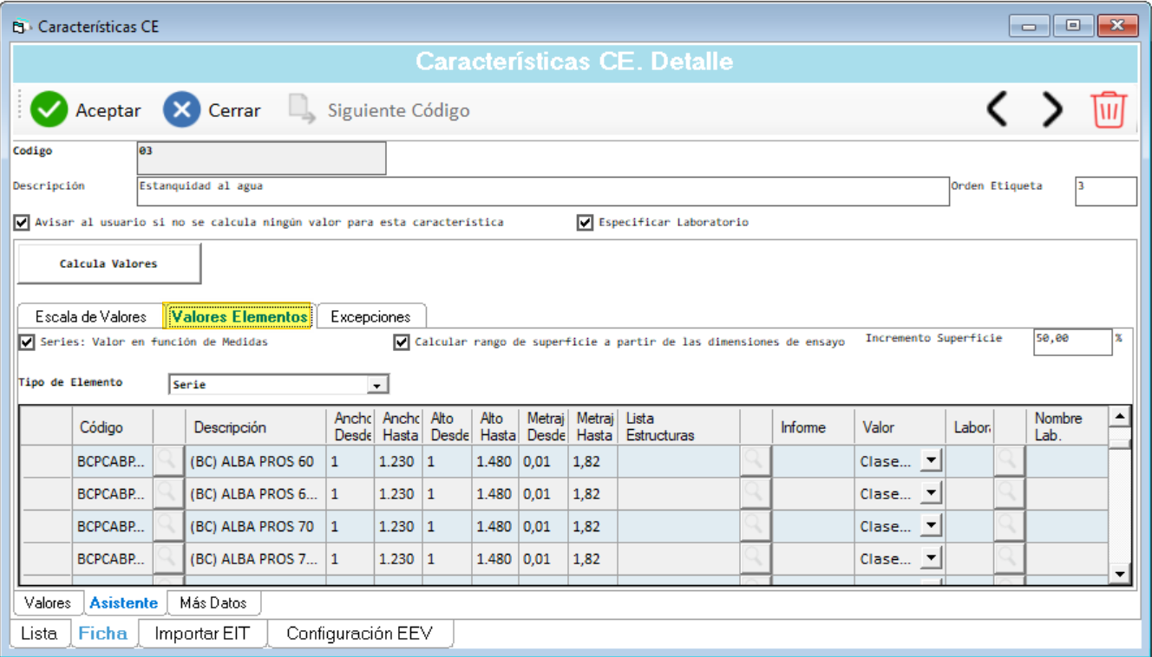Click the Informe column header
Screen dimensions: 1152x657
(x=813, y=426)
